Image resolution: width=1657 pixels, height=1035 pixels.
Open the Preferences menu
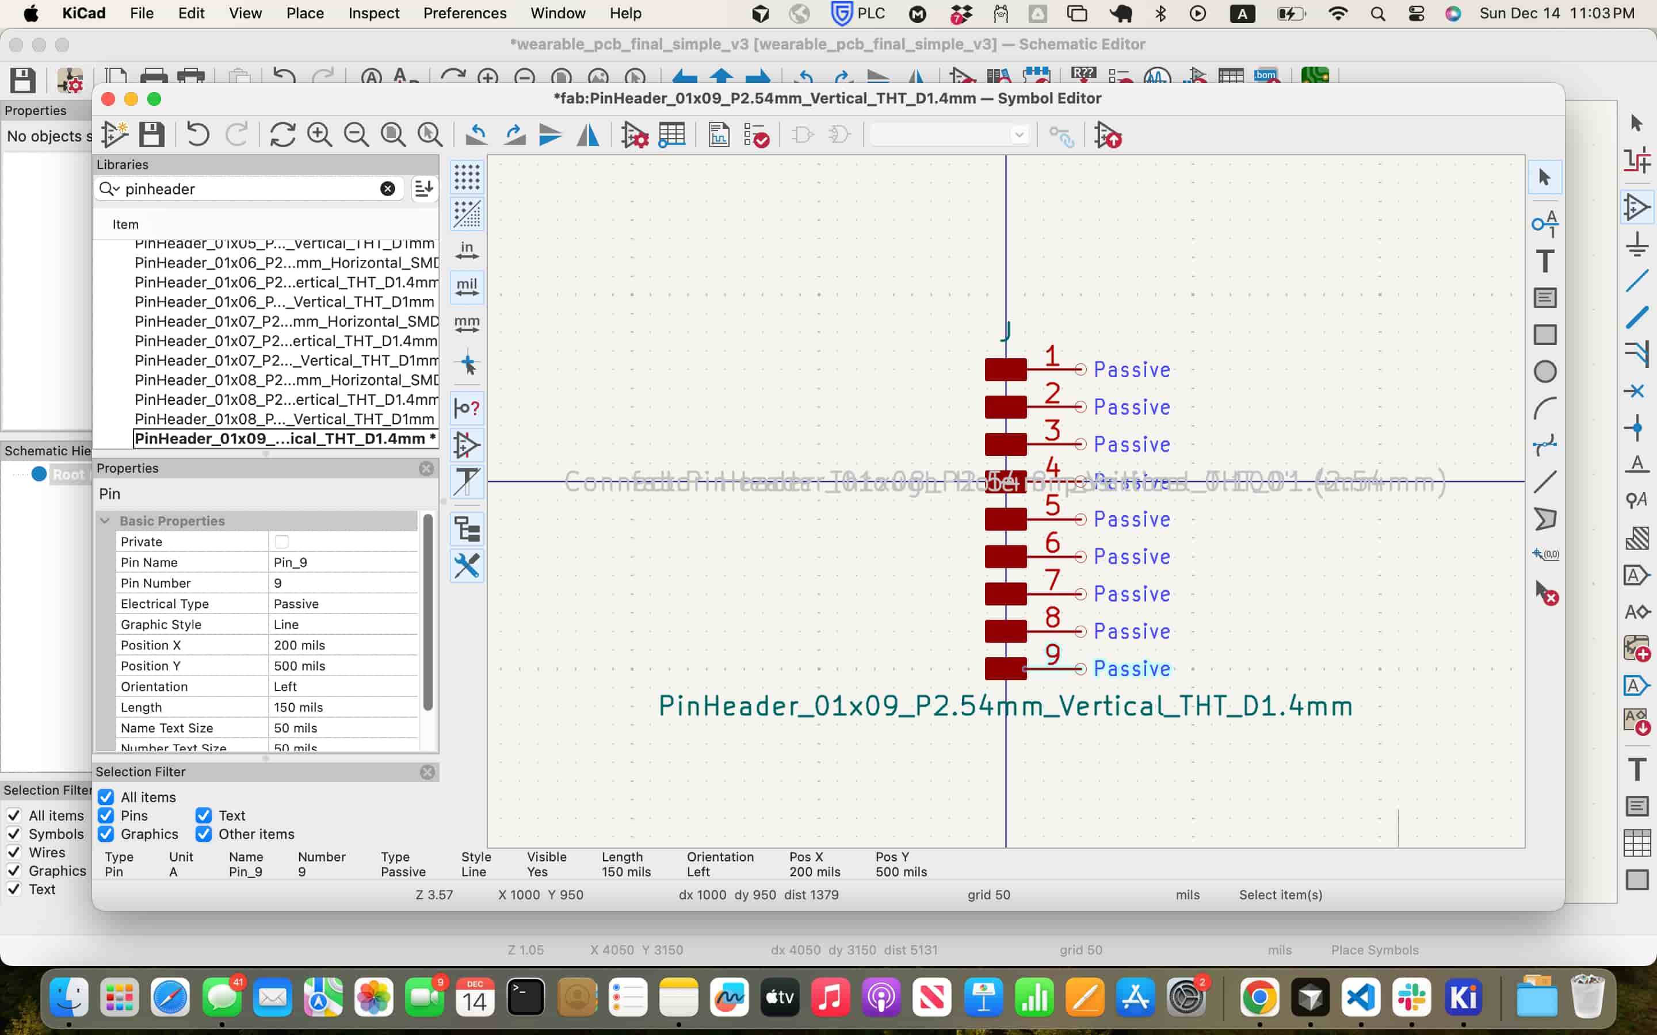coord(464,13)
